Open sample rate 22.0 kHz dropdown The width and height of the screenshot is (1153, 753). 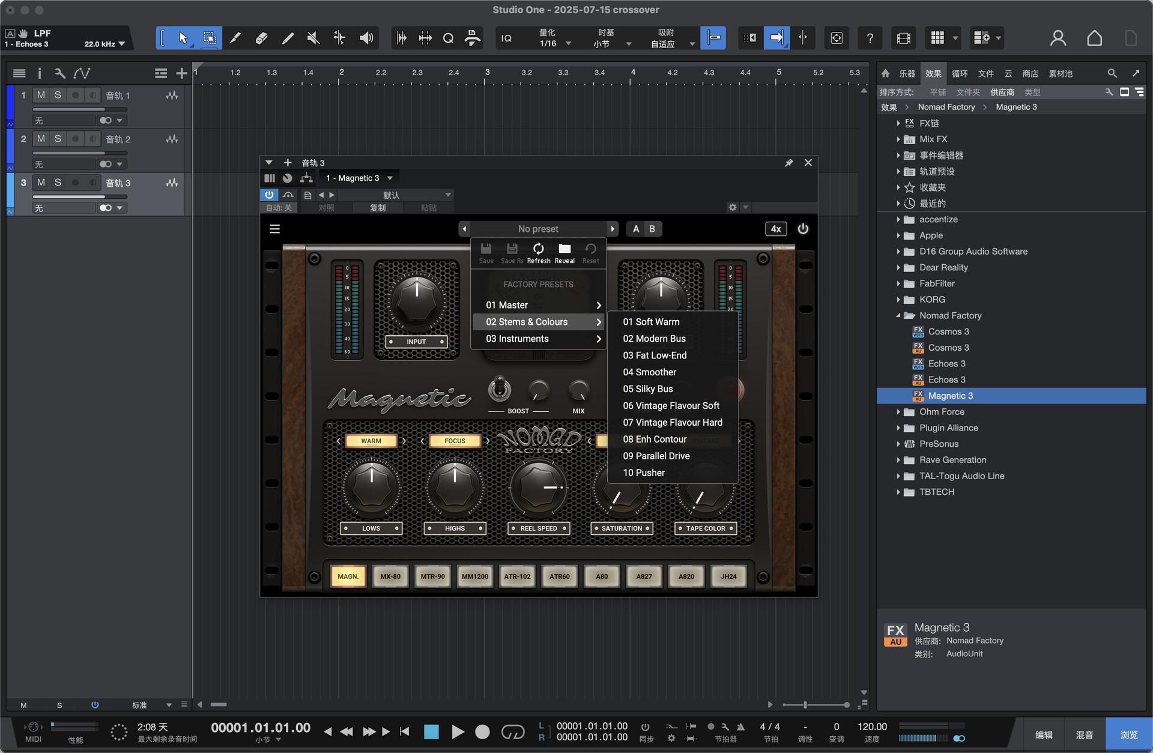pyautogui.click(x=121, y=44)
